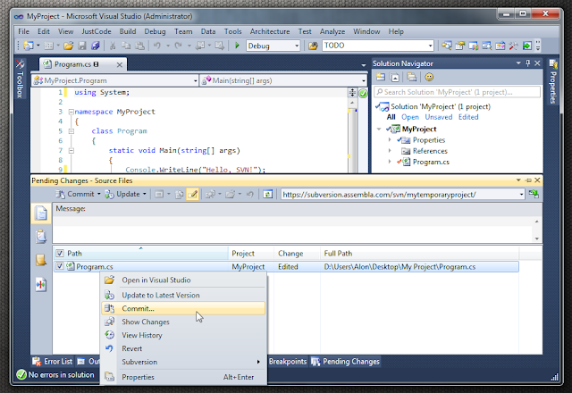Start debugging with the green play icon
Viewport: 572px width, 393px height.
(237, 46)
